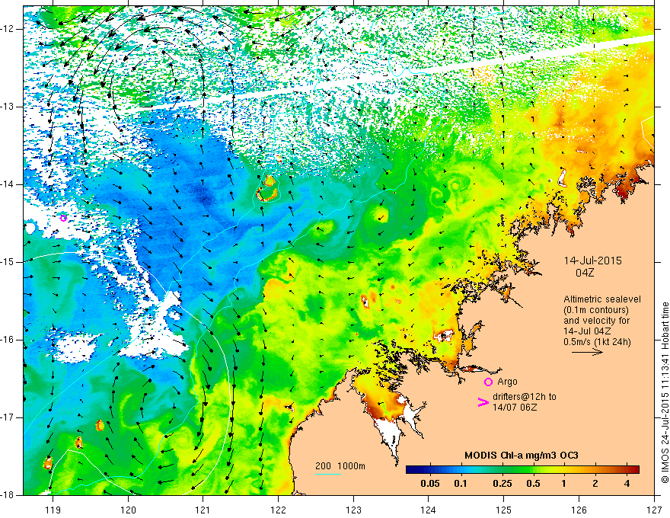Click the '14-Jul 04Z' legend text
Screen dimensions: 670x518
tap(587, 331)
